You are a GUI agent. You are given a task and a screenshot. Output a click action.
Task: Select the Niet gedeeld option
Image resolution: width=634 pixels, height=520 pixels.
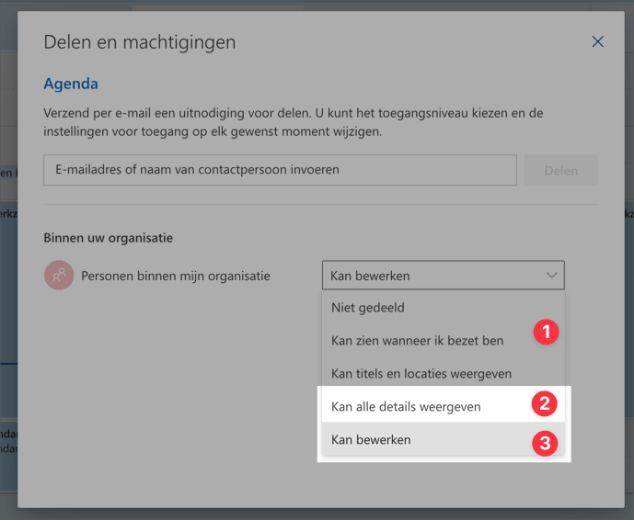tap(368, 308)
